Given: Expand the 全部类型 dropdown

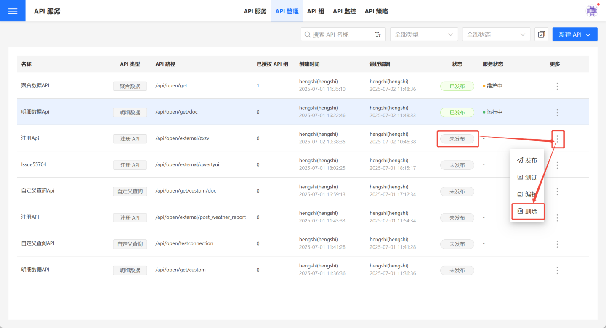Looking at the screenshot, I should point(424,34).
